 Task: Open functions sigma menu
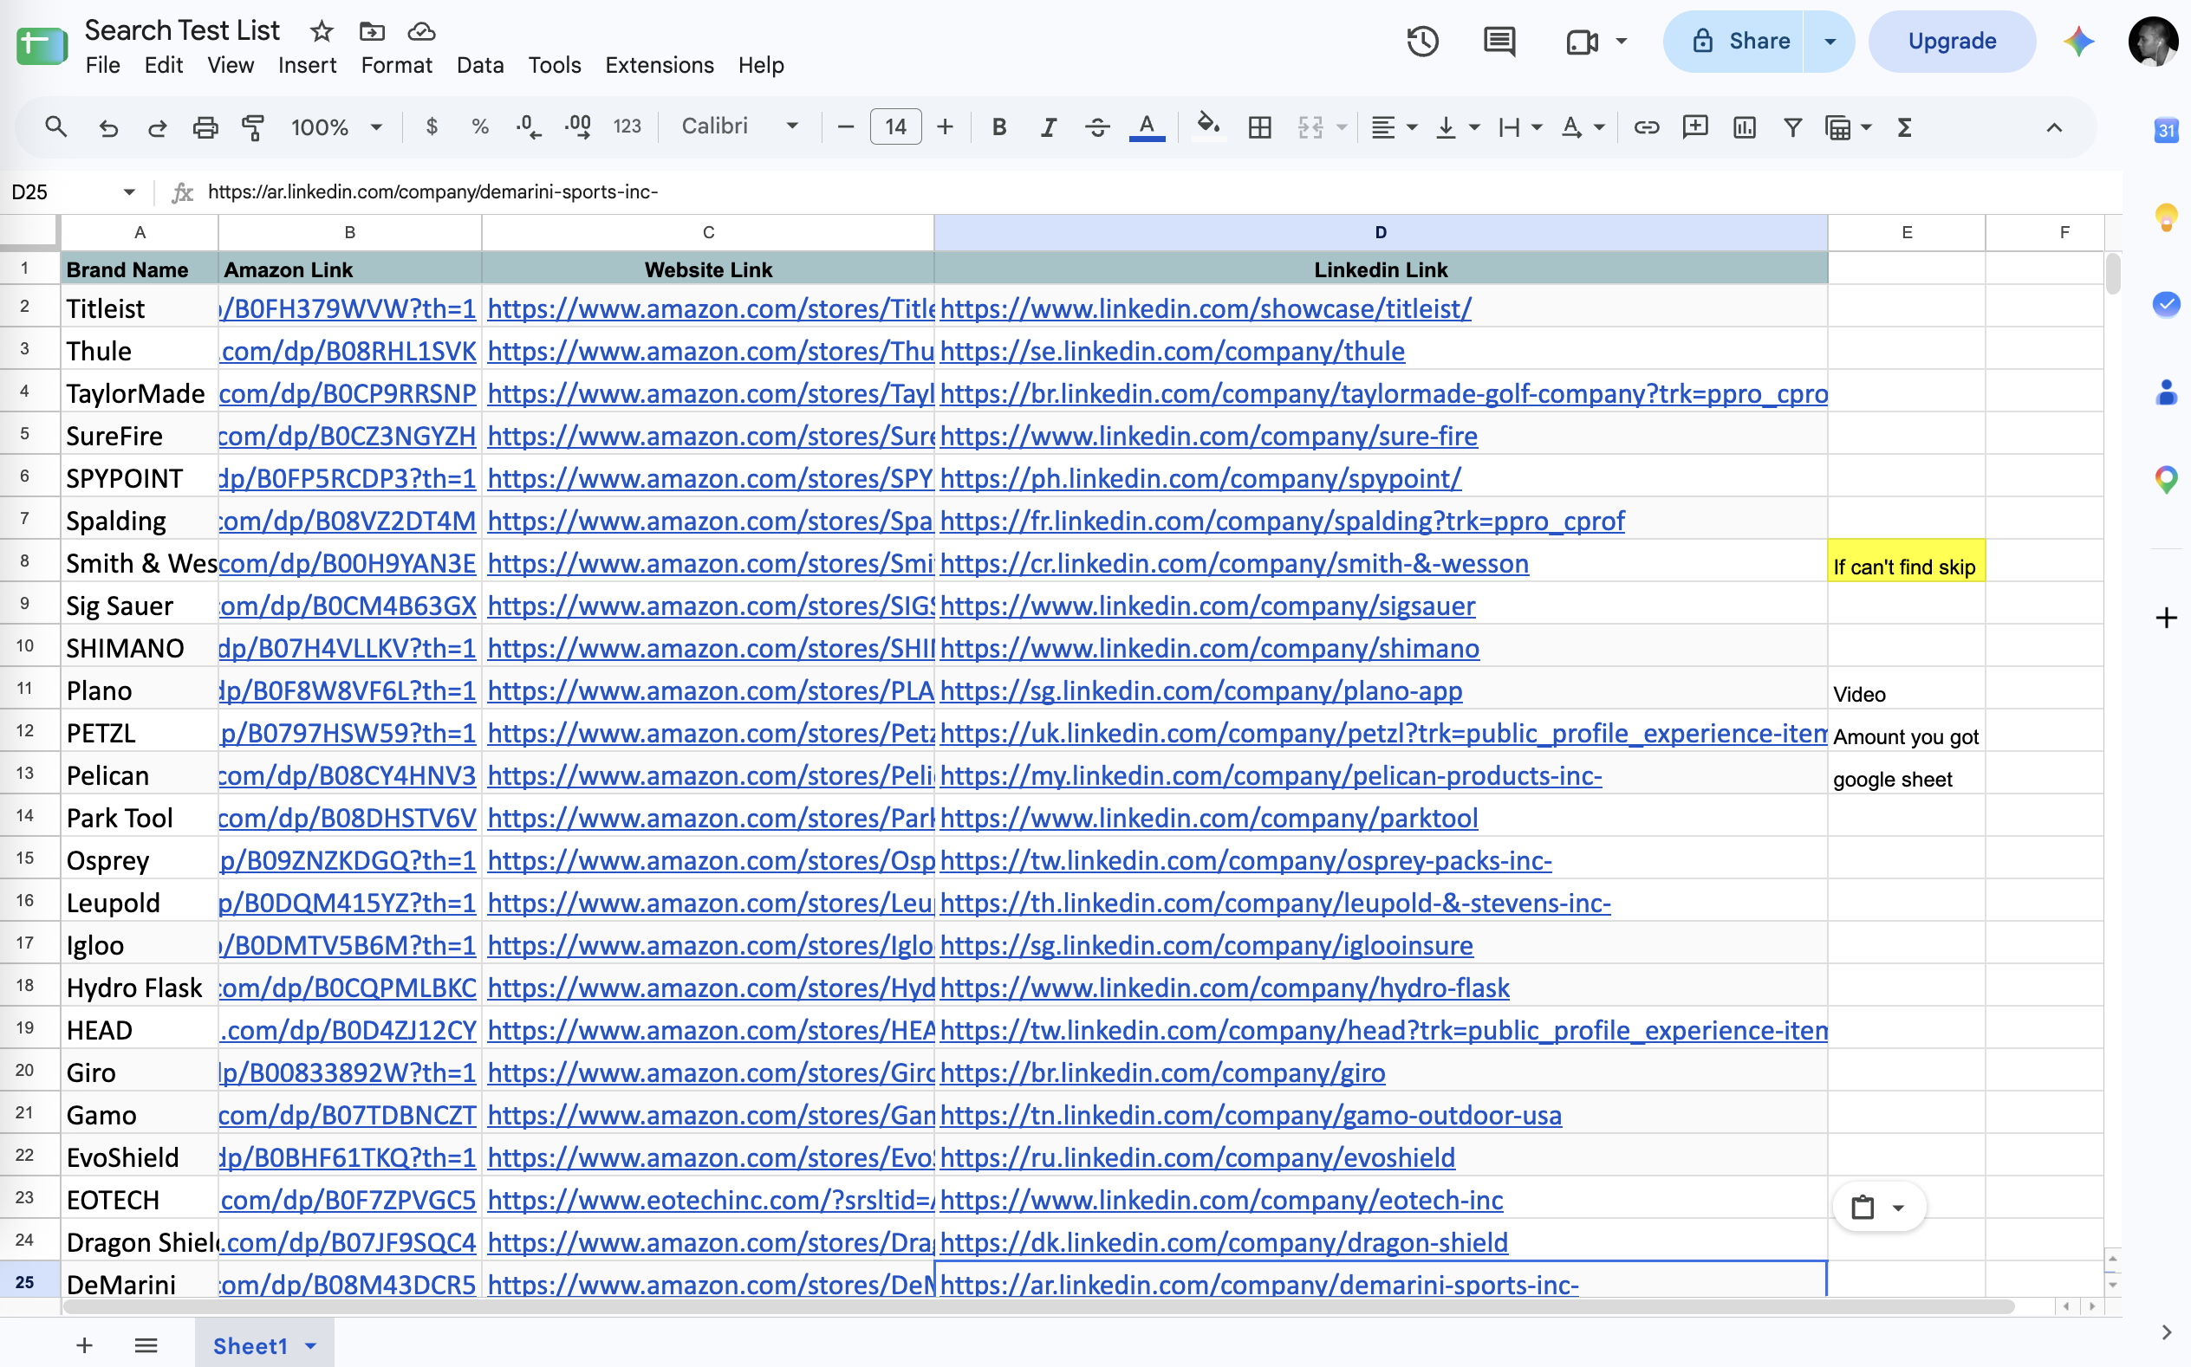pyautogui.click(x=1904, y=127)
